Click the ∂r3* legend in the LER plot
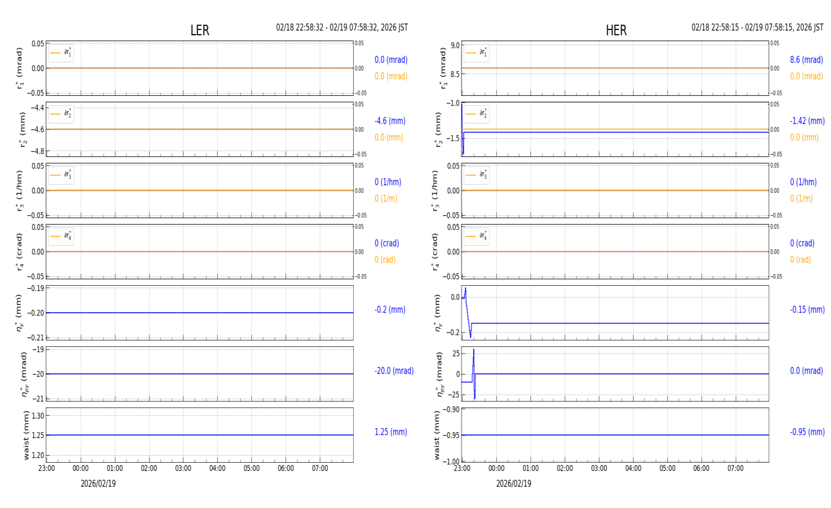Screen dimensions: 831x508 click(61, 175)
